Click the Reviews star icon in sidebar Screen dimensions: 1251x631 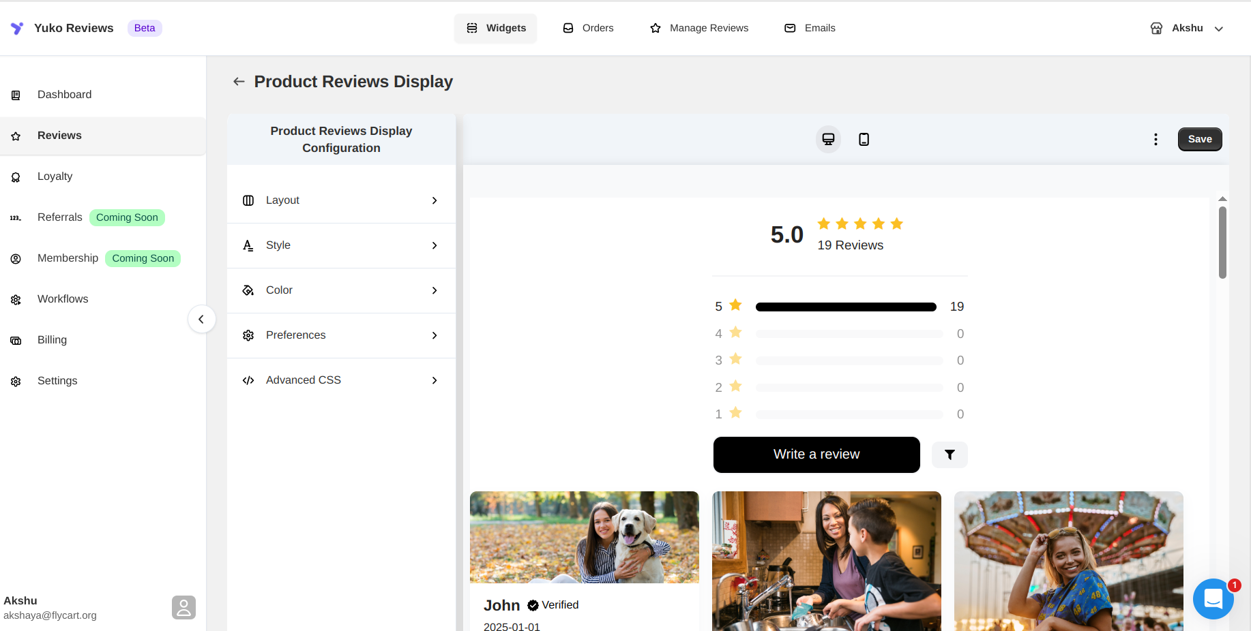(16, 136)
